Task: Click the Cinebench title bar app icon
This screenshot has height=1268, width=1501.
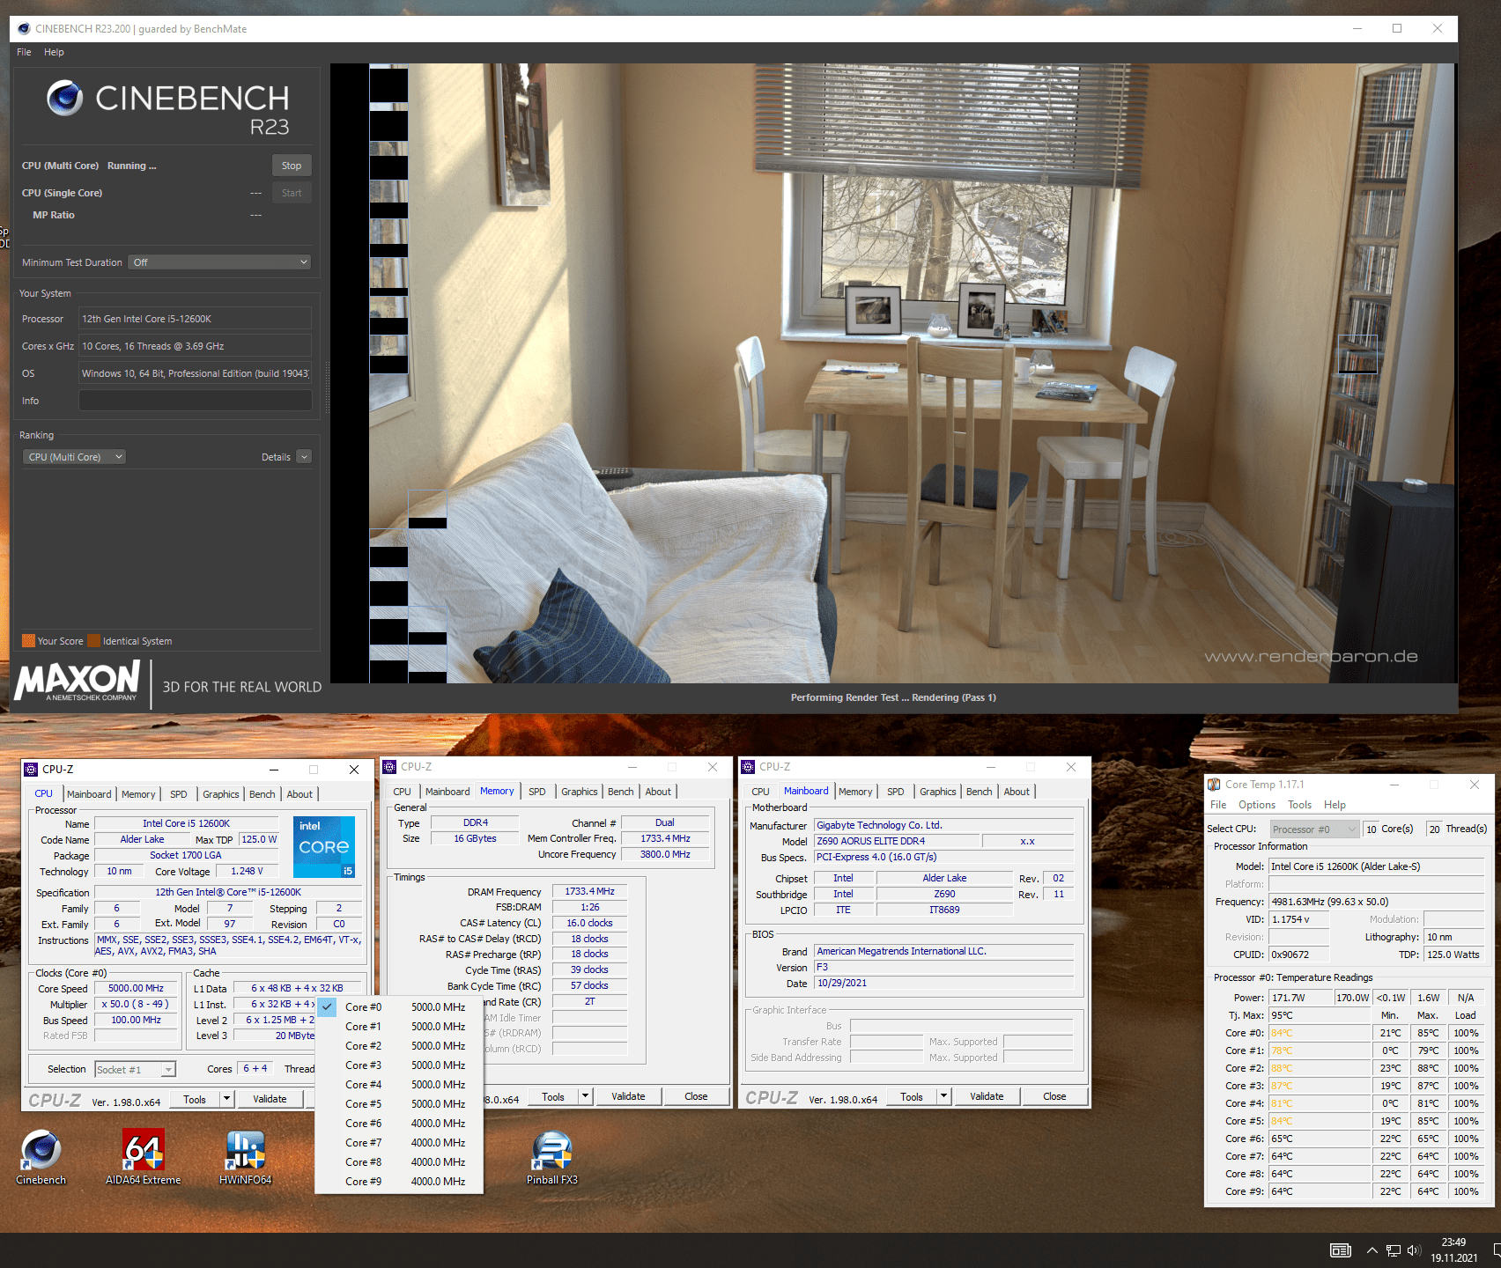Action: (x=24, y=29)
